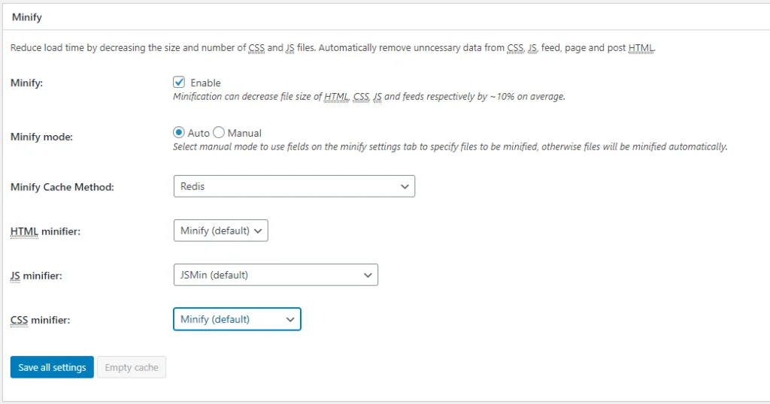This screenshot has height=404, width=770.
Task: Toggle the Minify Enable checkbox
Action: click(179, 82)
